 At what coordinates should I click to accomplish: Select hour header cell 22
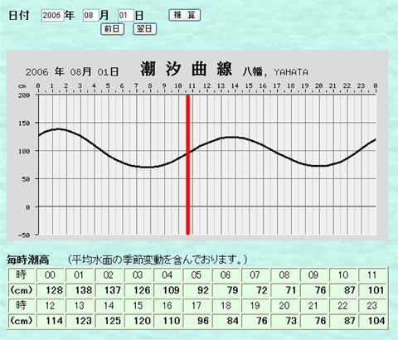343,306
